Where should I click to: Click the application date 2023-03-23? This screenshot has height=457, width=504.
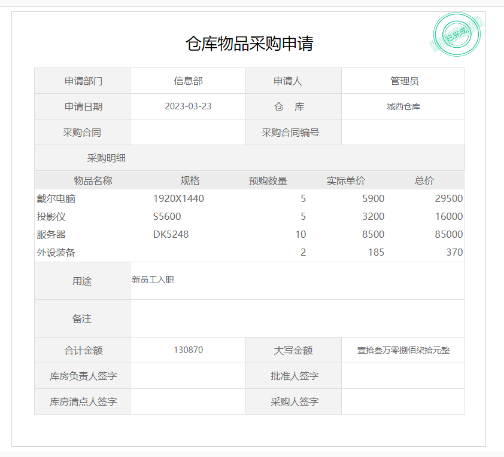(x=188, y=106)
